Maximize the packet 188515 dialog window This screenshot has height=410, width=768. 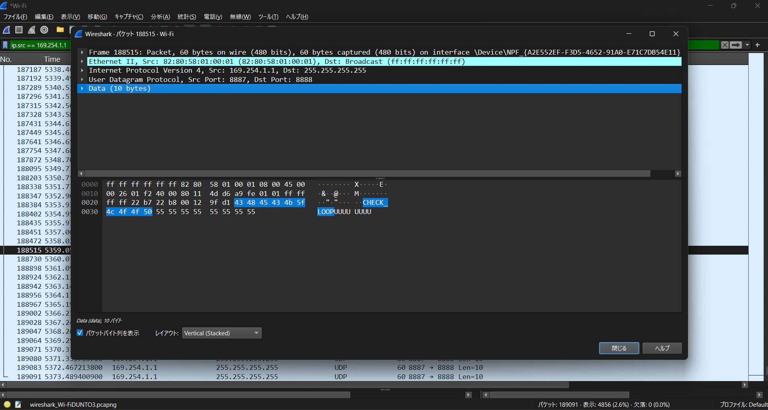652,34
